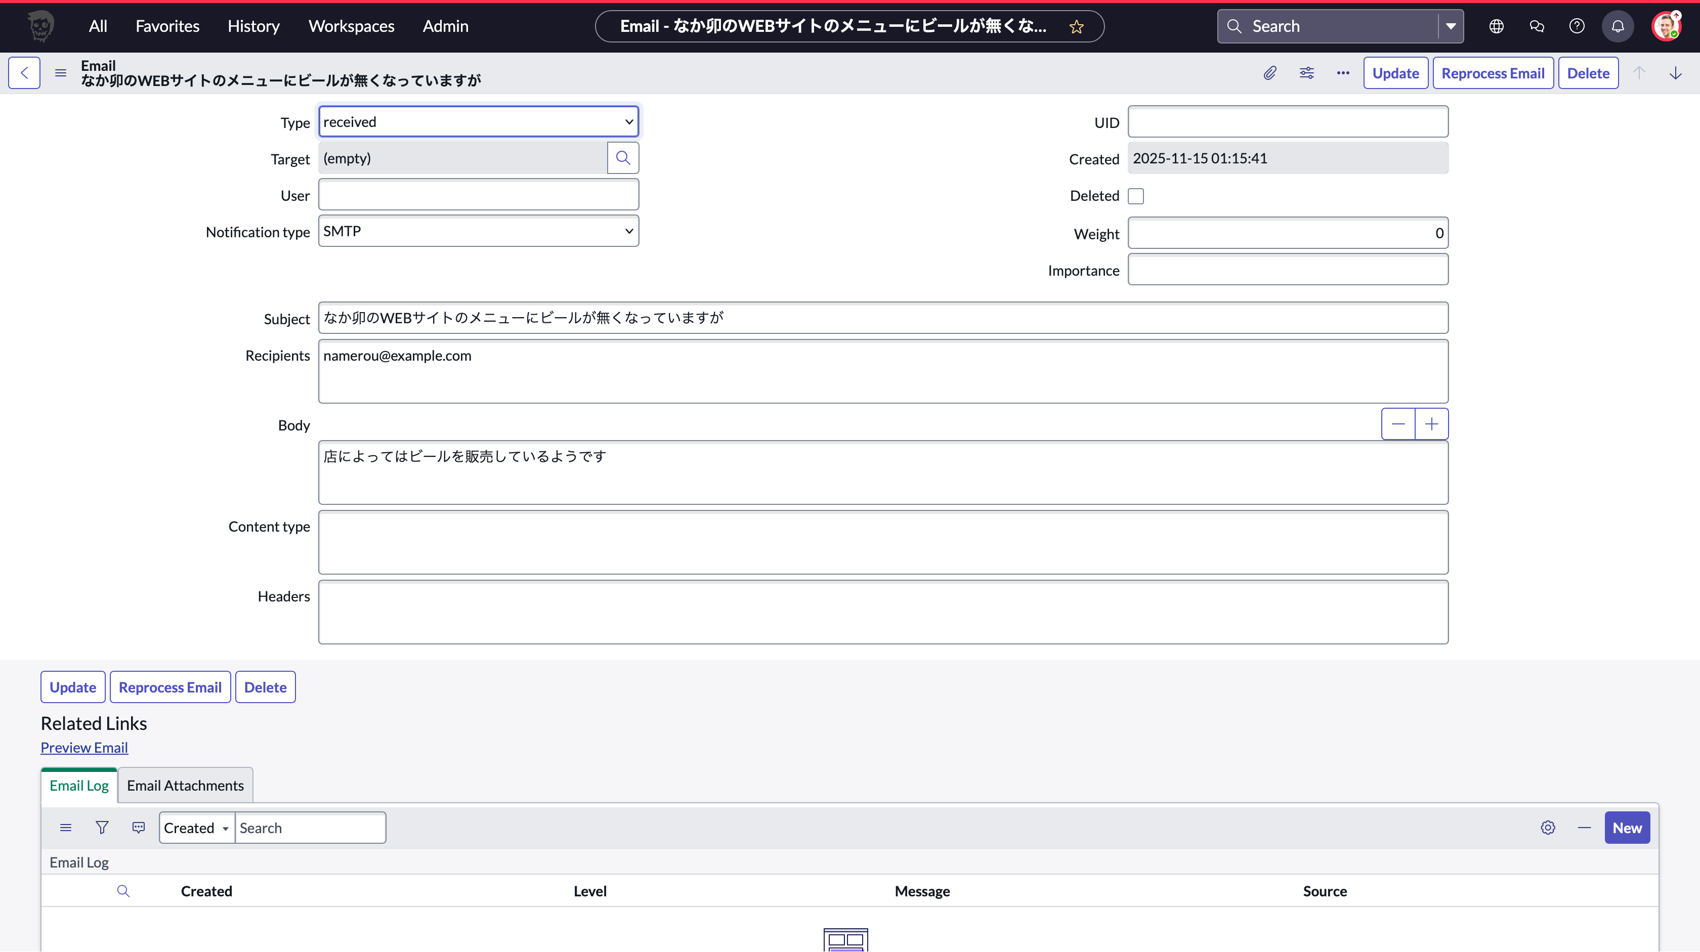Viewport: 1700px width, 952px height.
Task: Open the Notification type dropdown showing SMTP
Action: 479,232
